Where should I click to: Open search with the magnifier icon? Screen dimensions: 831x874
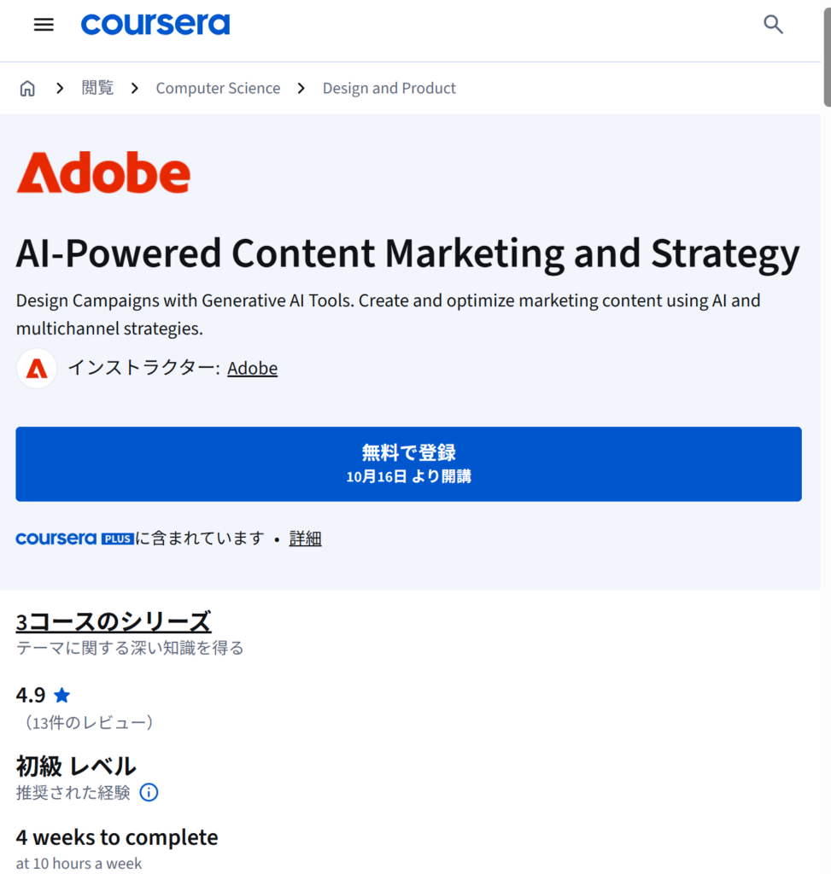[x=773, y=25]
